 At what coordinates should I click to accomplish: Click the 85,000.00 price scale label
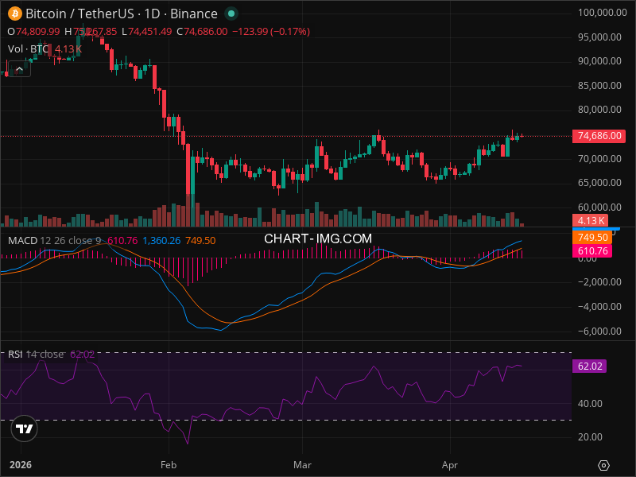[x=599, y=86]
